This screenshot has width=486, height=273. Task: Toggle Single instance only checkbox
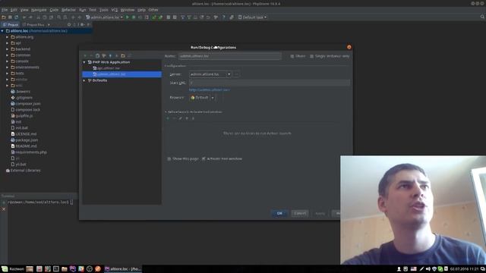[311, 56]
